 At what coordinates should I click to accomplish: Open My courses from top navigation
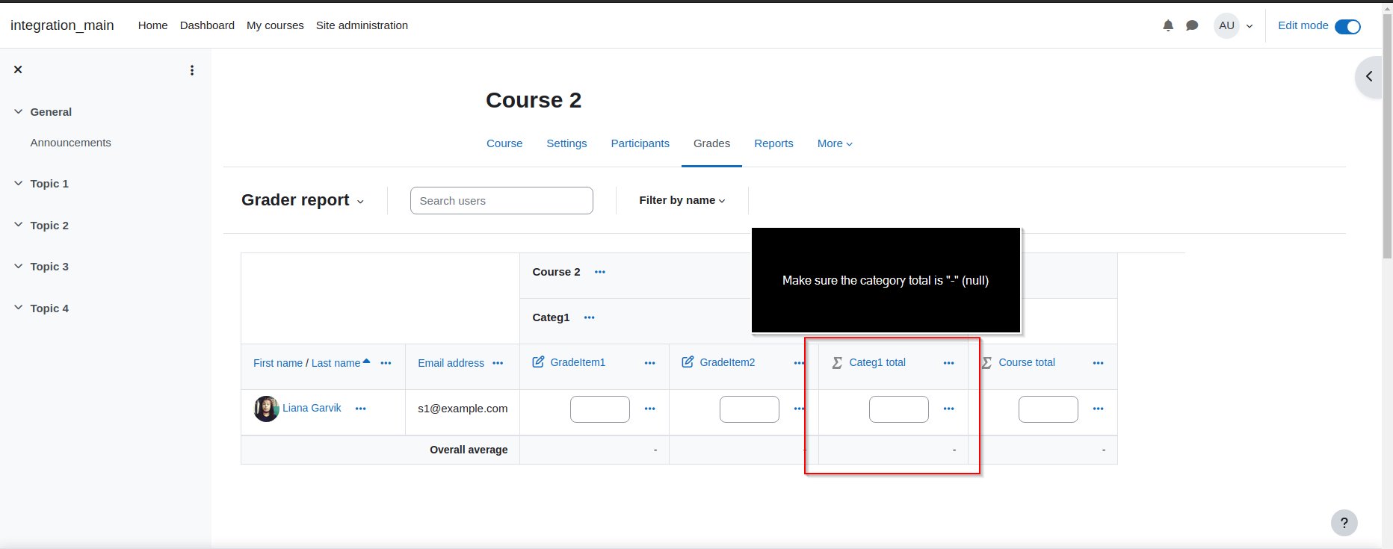(275, 25)
